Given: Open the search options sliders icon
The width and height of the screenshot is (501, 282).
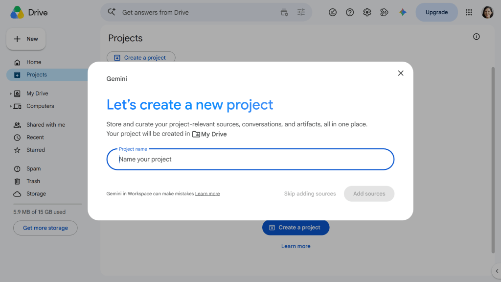Looking at the screenshot, I should pyautogui.click(x=301, y=12).
